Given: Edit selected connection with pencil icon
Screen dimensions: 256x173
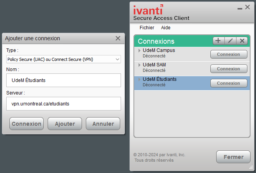Looking at the screenshot, I should point(230,41).
